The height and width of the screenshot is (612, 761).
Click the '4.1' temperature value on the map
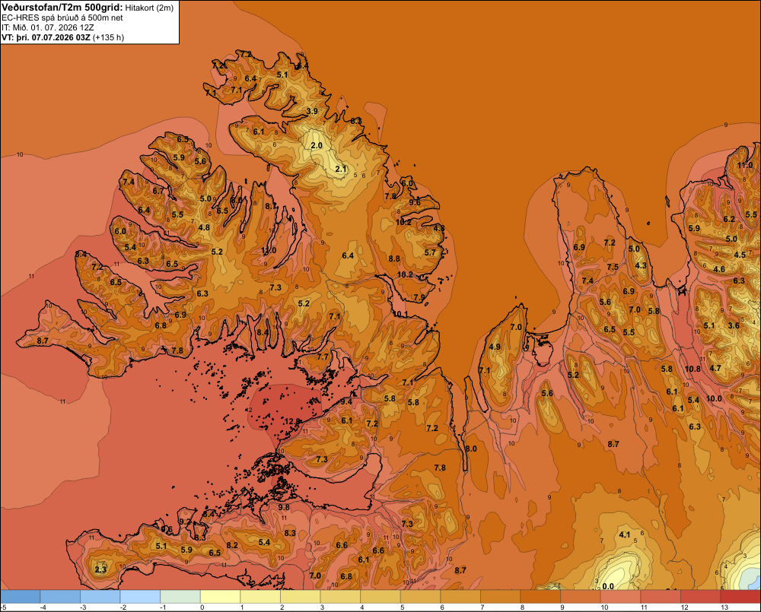click(x=625, y=534)
